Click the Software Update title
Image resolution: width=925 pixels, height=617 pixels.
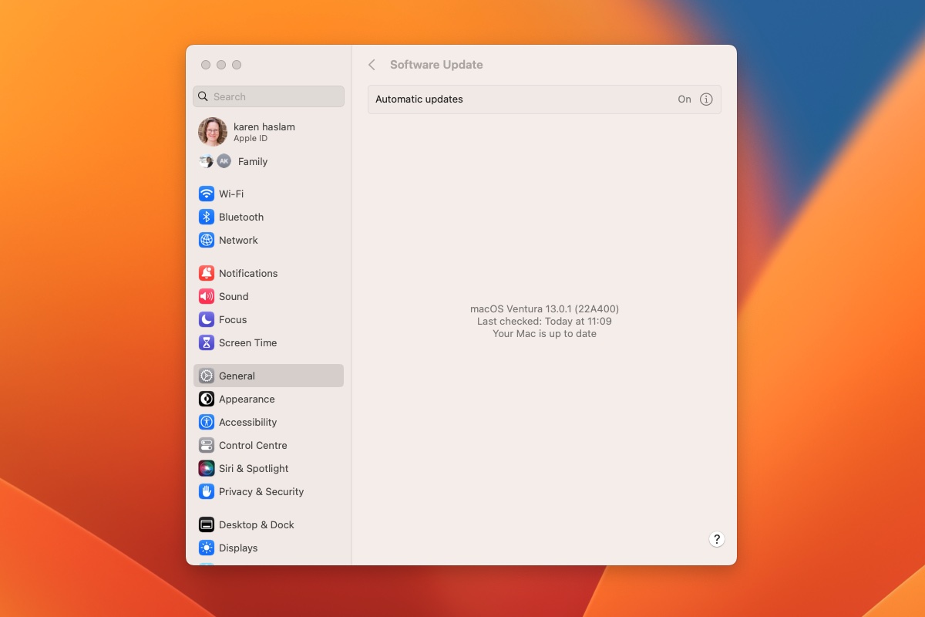click(x=436, y=65)
